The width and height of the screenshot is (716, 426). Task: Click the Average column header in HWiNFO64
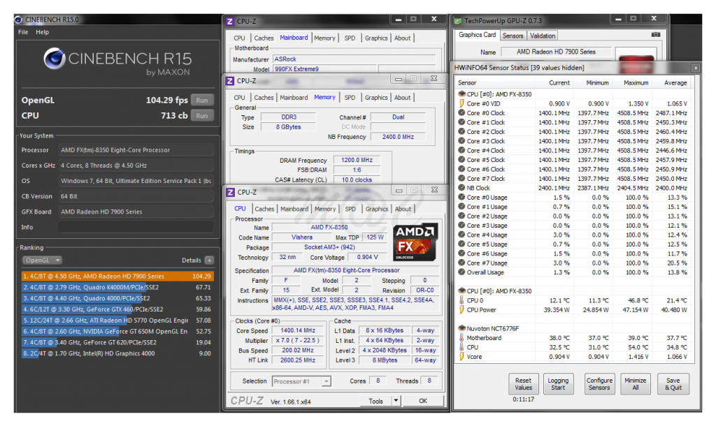tap(675, 83)
